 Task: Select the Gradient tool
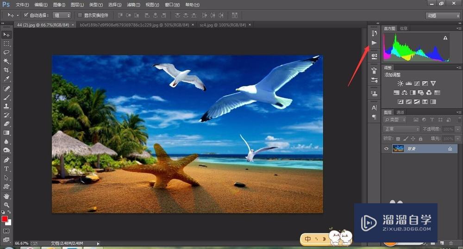[6, 133]
